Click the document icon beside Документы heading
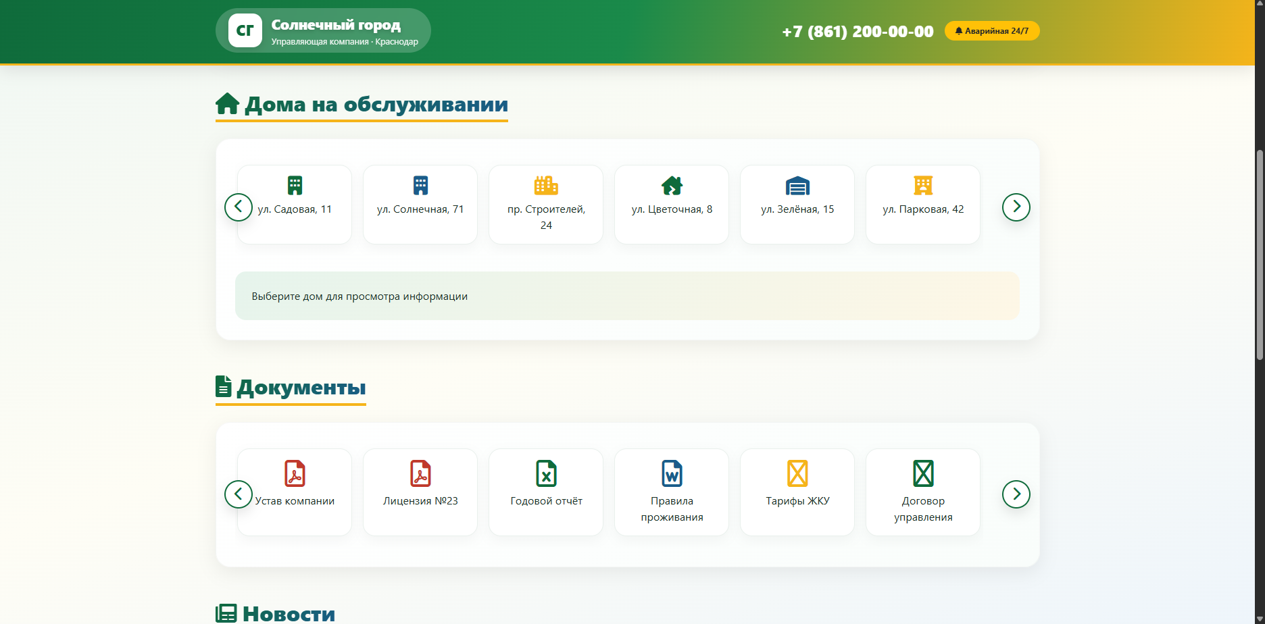Viewport: 1265px width, 624px height. coord(224,387)
